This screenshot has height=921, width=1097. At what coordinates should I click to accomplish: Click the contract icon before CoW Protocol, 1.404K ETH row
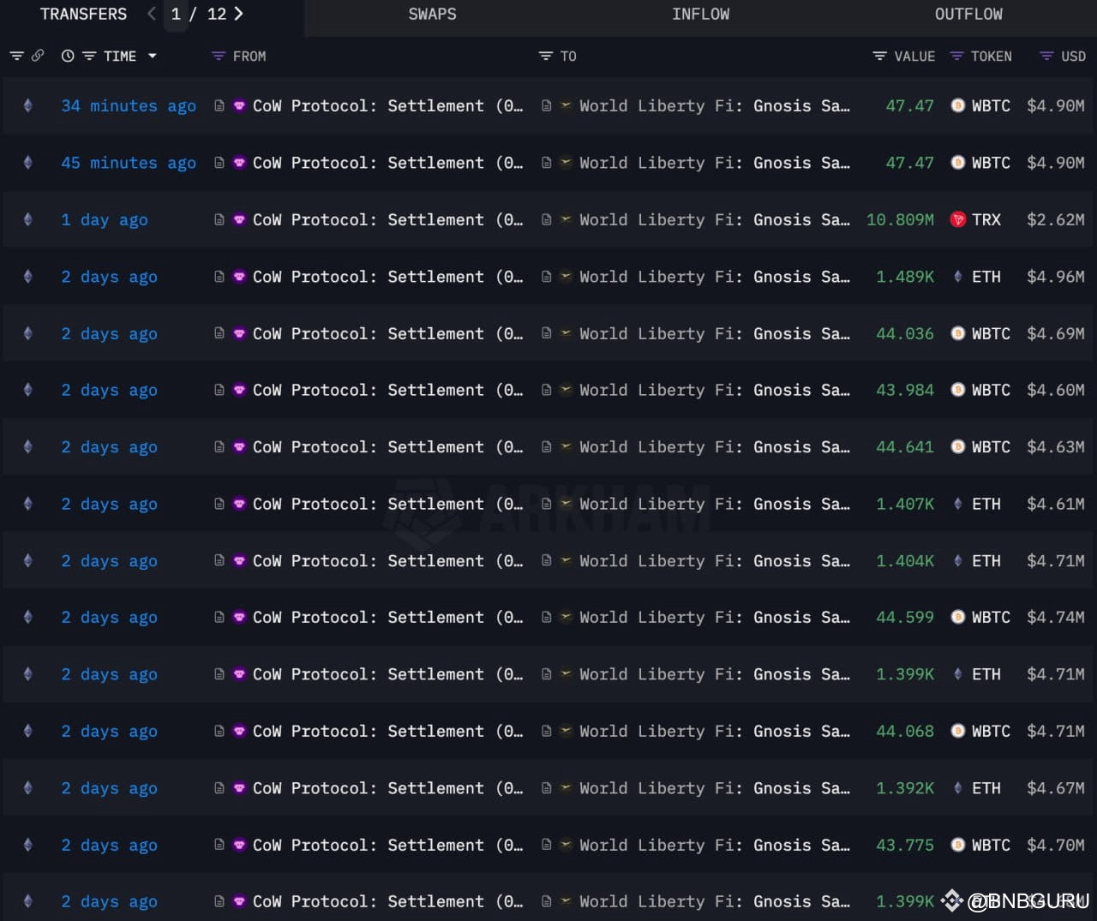[x=219, y=560]
